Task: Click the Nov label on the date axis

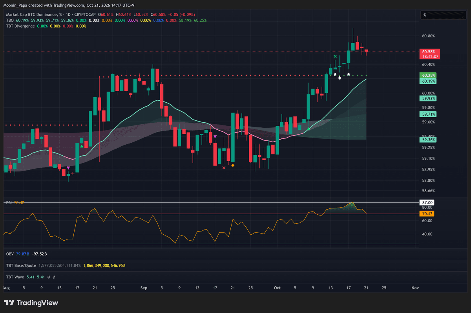Action: (415, 288)
